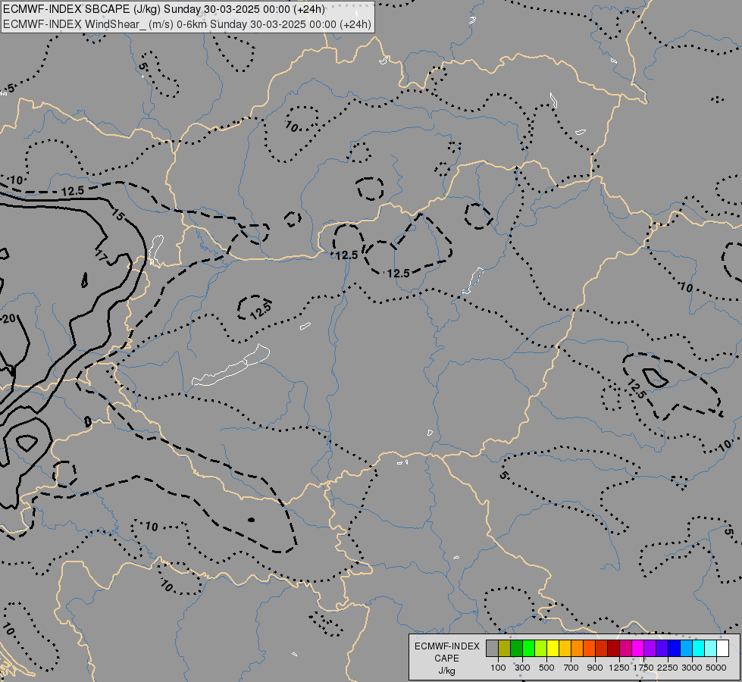Viewport: 742px width, 682px height.
Task: Click the sky blue swatch before the 3000 tick
Action: 686,649
